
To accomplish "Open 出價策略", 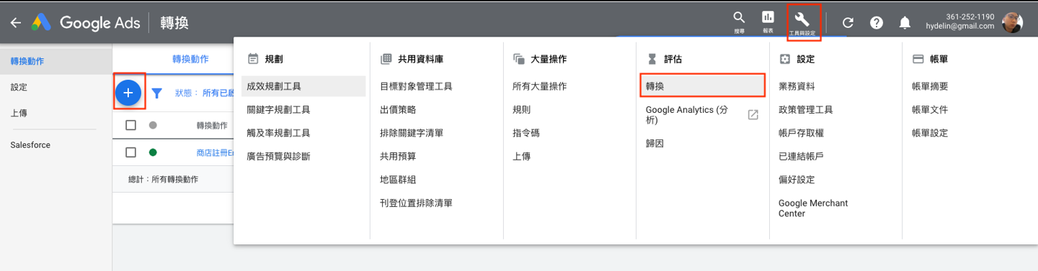I will (x=398, y=110).
